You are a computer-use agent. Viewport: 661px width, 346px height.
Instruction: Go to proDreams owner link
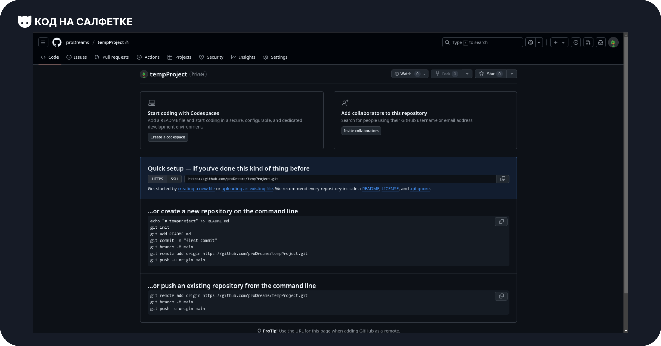[x=77, y=42]
